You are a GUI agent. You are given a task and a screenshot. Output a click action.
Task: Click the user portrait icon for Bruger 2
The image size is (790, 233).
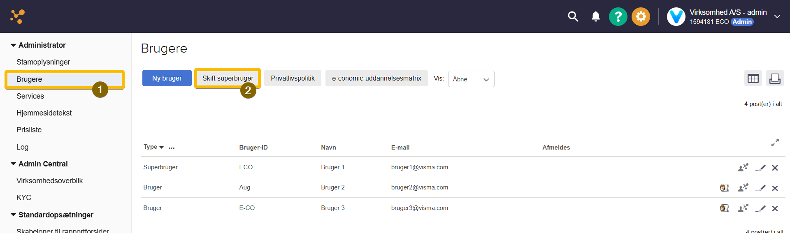click(724, 188)
